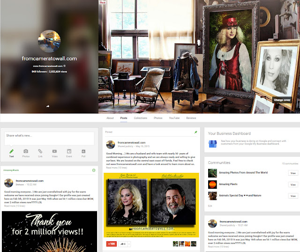Viewport: 300px width, 252px height.
Task: Click the Pinterest Pin it badge on the cover
Action: pos(102,2)
